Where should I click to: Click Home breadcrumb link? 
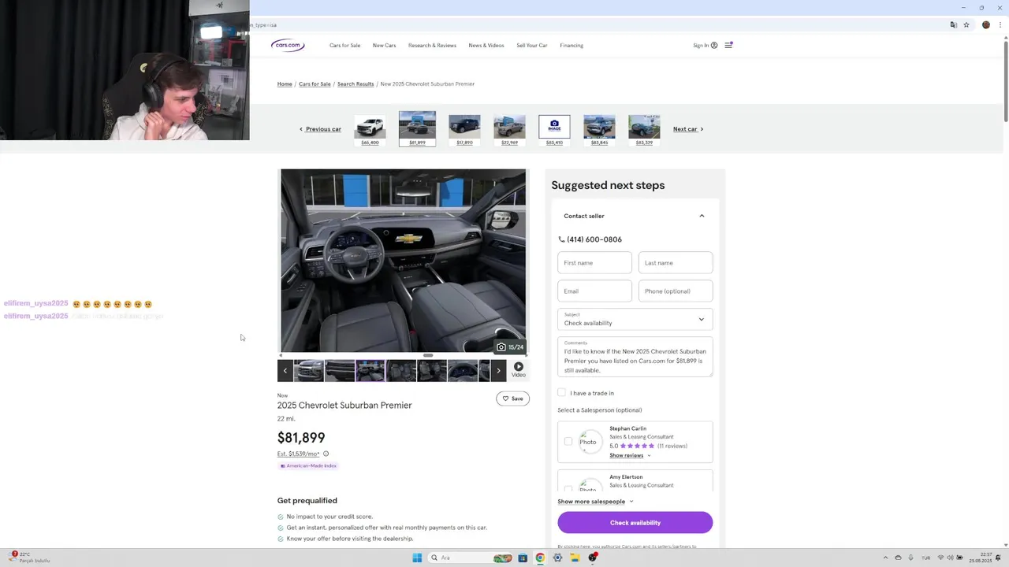click(285, 83)
